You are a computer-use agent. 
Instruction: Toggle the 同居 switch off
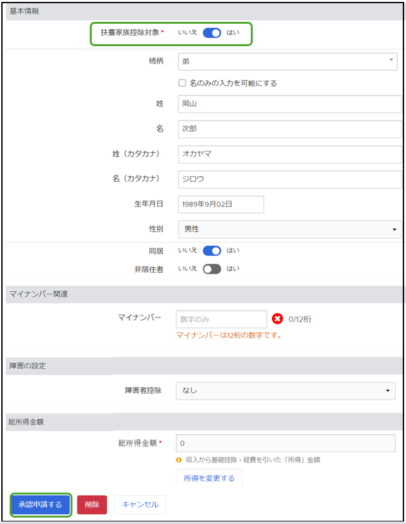pos(212,251)
